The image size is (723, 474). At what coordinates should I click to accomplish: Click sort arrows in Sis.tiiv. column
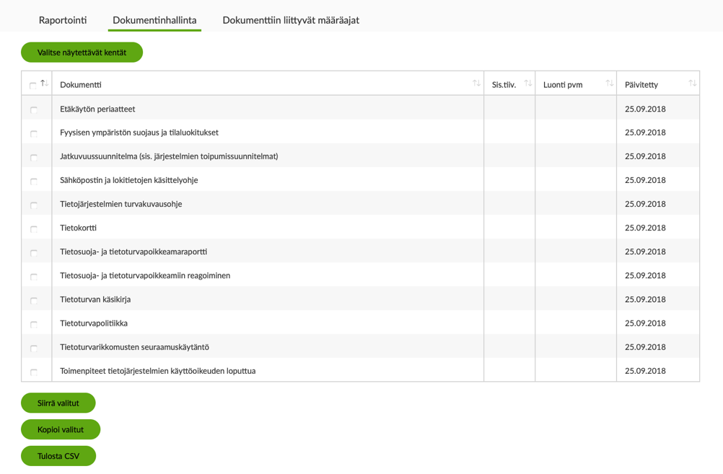point(527,84)
